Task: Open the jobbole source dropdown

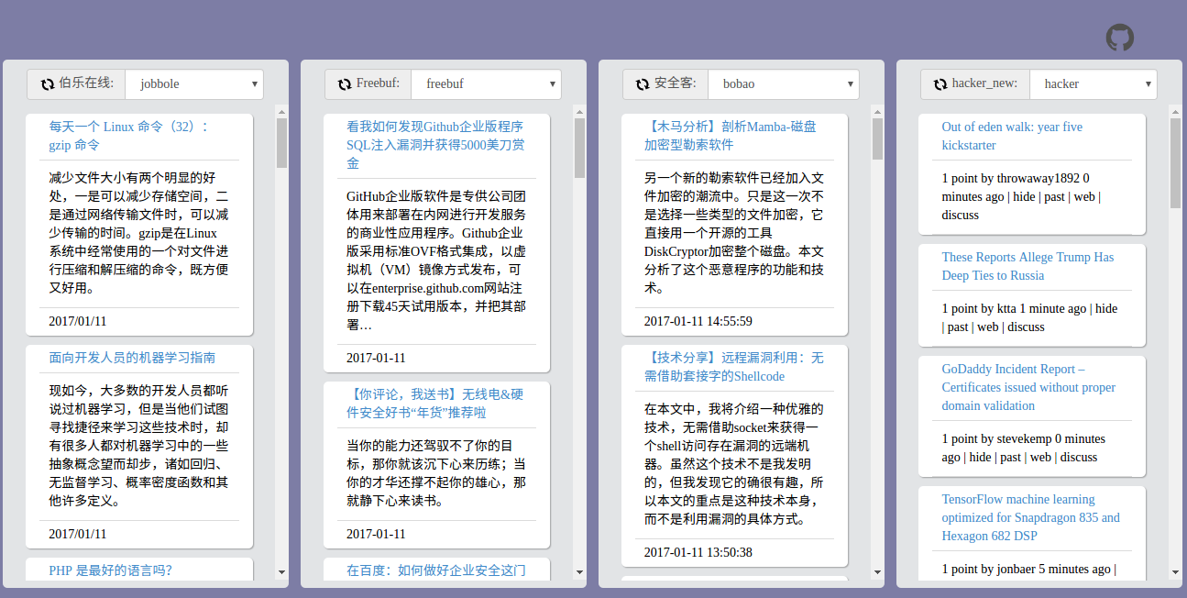Action: click(194, 84)
